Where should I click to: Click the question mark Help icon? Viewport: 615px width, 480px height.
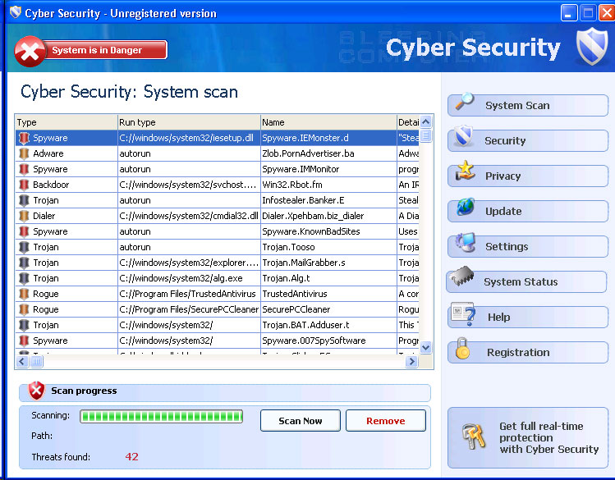pyautogui.click(x=464, y=313)
